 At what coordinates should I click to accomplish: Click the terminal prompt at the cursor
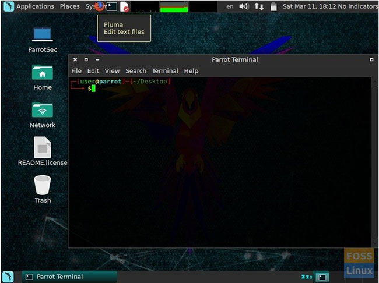(93, 89)
